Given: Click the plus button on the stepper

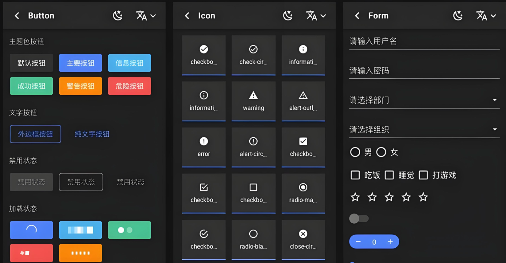Looking at the screenshot, I should 390,242.
